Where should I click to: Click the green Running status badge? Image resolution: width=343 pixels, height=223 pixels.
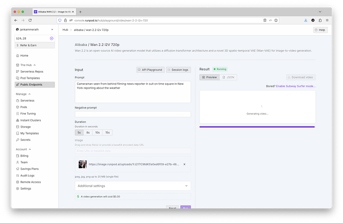click(x=220, y=69)
